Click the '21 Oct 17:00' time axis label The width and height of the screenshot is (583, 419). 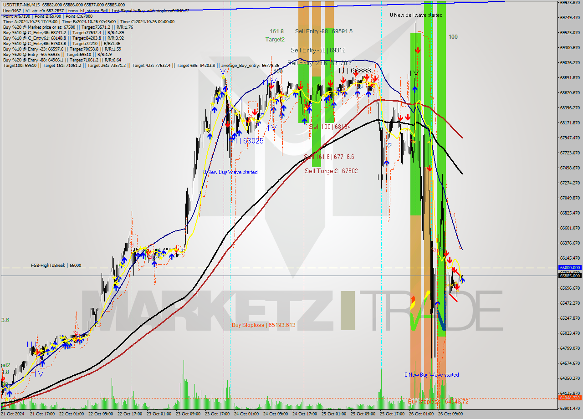coord(43,414)
